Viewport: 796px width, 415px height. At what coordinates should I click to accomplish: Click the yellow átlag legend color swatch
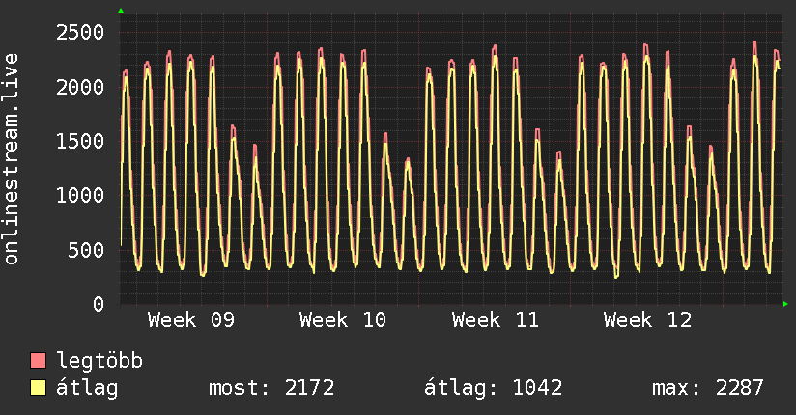[x=39, y=388]
